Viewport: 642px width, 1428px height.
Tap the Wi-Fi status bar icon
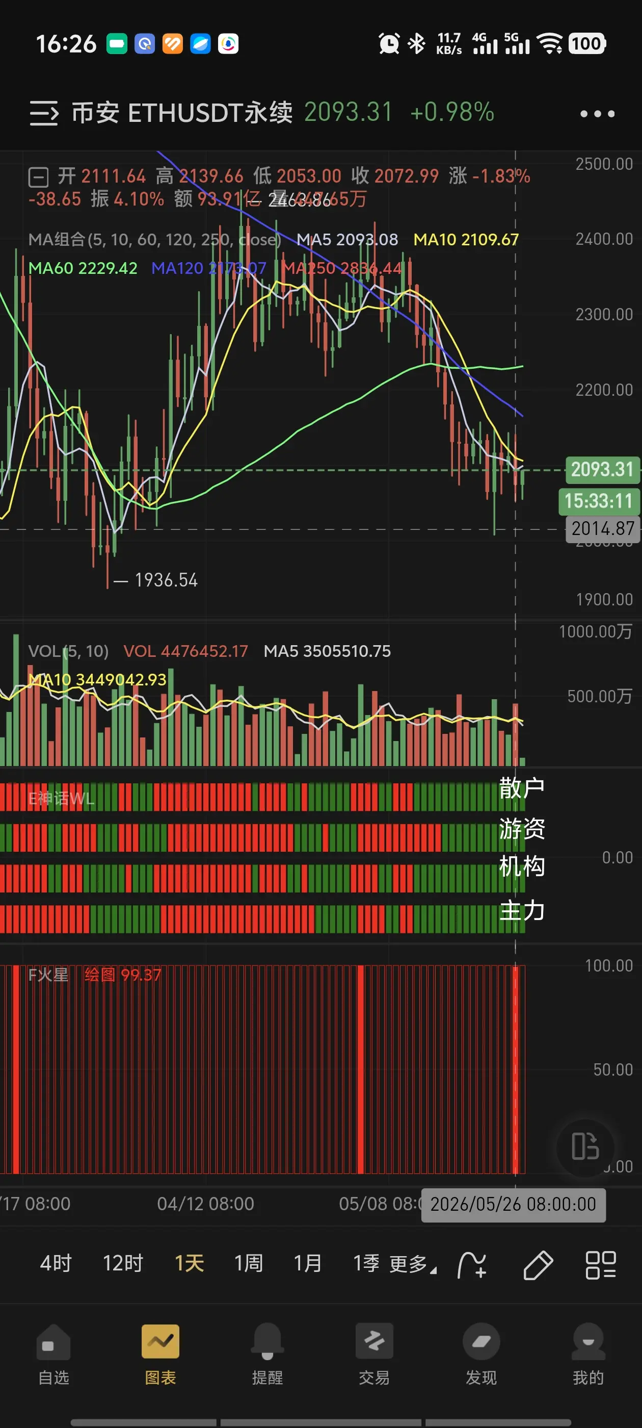[550, 43]
